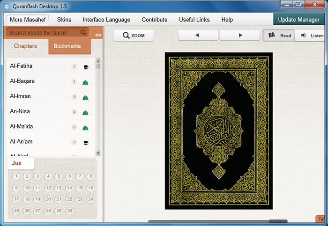
Task: Click juz badge 1 beside Al-Fatiha
Action: coord(74,66)
